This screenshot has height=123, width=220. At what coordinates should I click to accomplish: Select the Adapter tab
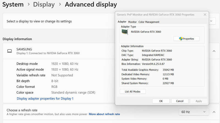pyautogui.click(x=122, y=22)
